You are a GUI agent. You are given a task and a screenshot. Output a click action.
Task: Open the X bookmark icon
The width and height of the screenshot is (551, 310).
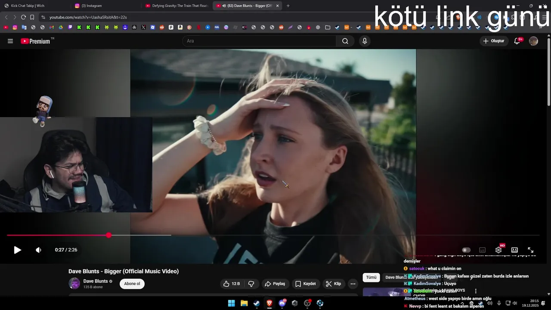point(143,27)
